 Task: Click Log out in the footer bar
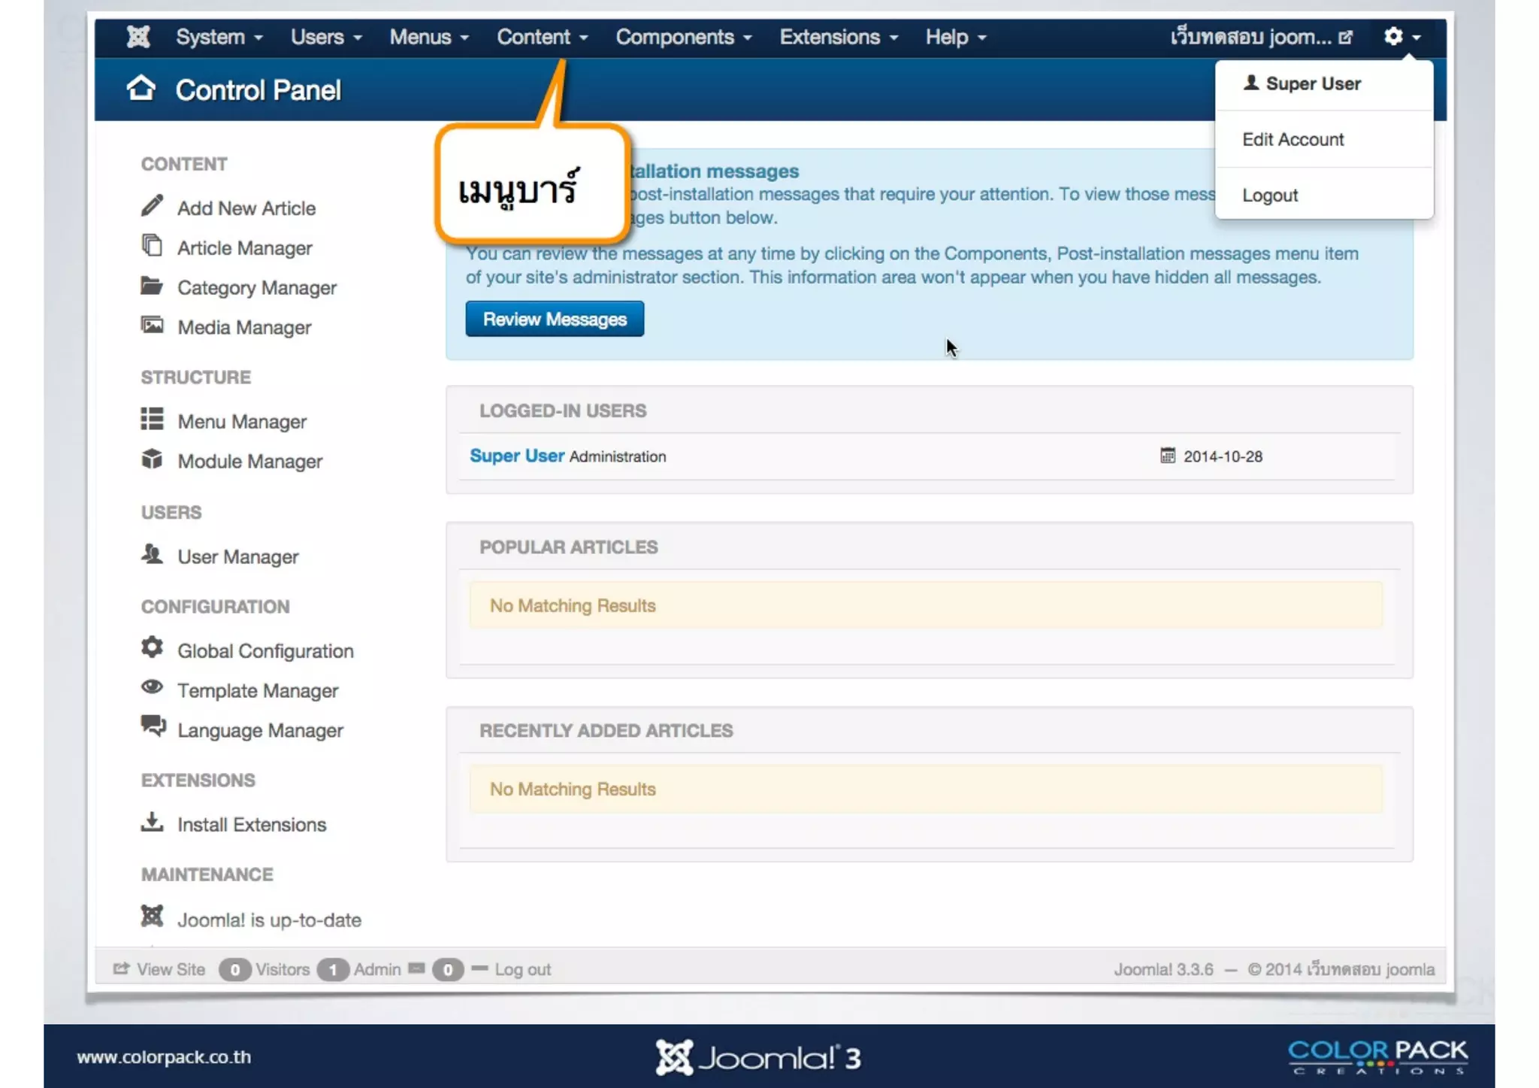point(522,969)
